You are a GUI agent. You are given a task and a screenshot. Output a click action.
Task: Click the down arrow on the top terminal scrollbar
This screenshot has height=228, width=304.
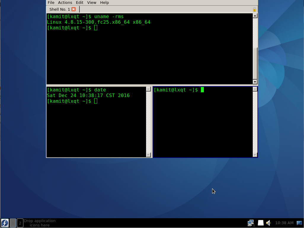tap(255, 82)
